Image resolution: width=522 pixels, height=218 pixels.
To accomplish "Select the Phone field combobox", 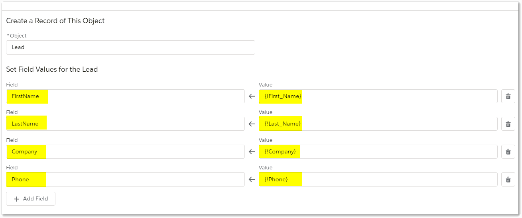I will click(125, 179).
